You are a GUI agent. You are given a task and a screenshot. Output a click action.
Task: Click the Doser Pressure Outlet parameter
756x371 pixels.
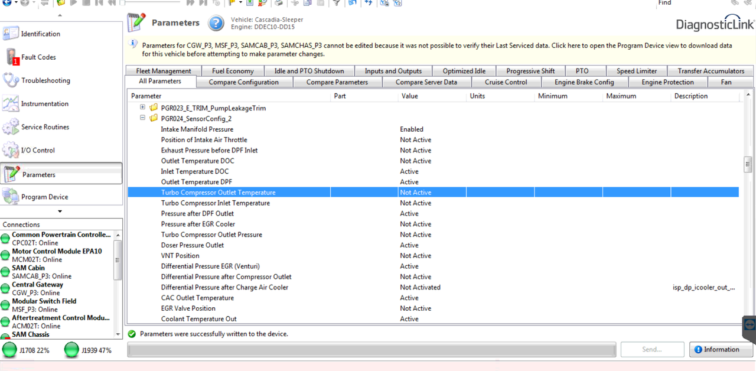(193, 245)
